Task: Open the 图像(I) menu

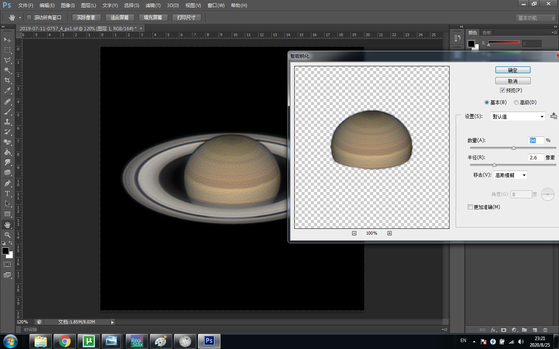Action: tap(68, 5)
